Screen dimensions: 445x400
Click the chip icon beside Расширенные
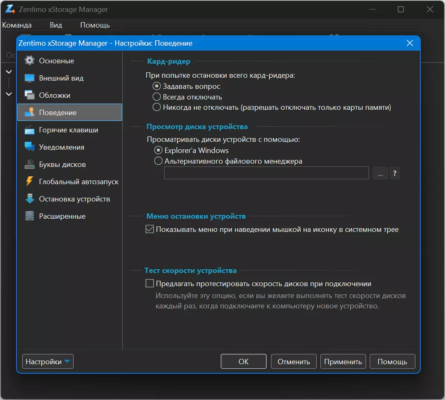(30, 216)
